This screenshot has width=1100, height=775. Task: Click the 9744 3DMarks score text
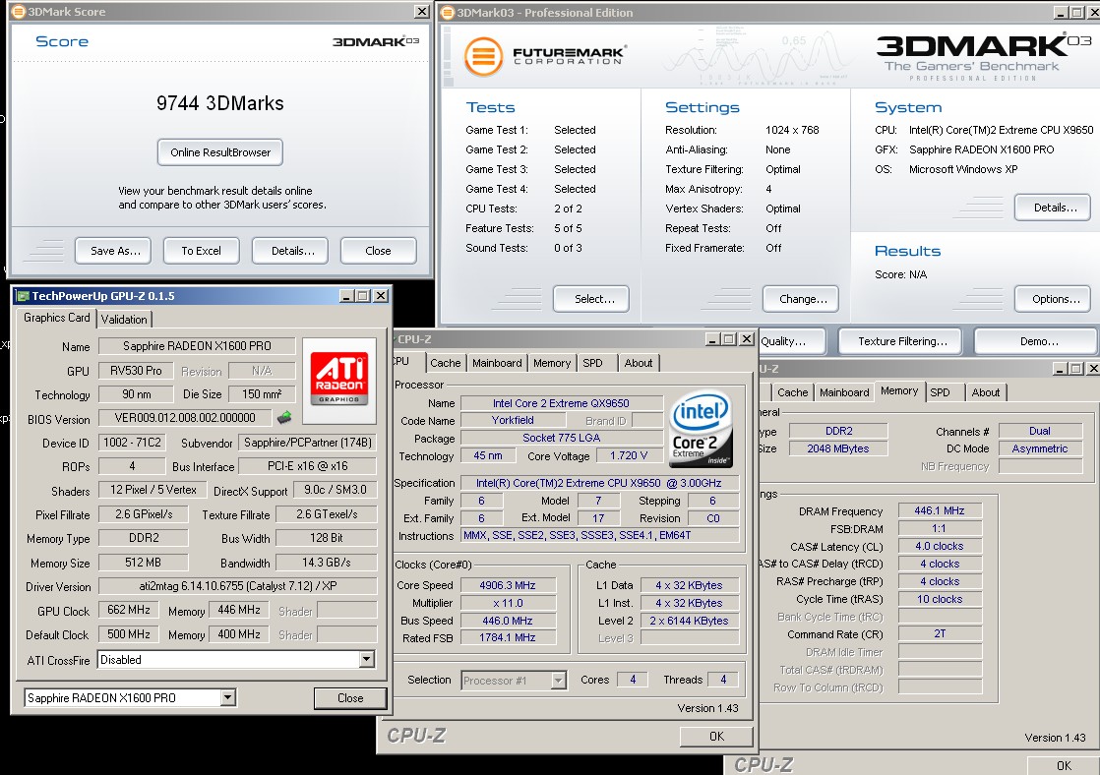[x=220, y=104]
